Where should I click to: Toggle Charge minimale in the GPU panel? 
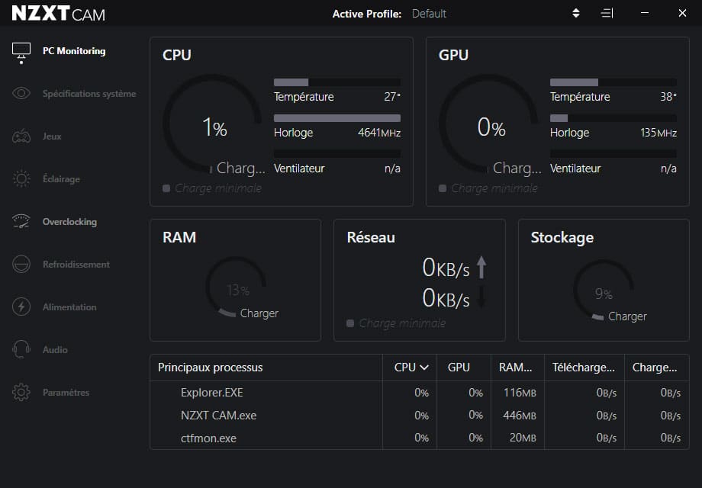pos(443,188)
